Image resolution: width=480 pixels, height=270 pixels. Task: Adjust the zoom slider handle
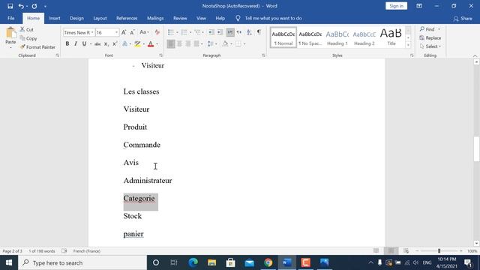click(x=439, y=251)
